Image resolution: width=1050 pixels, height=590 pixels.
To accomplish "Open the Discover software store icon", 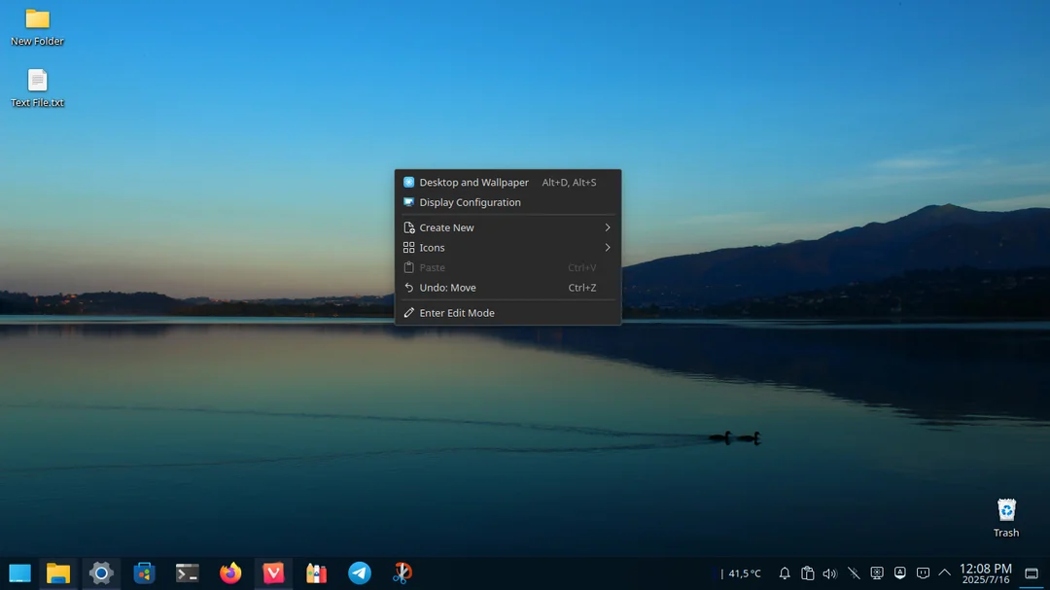I will point(145,573).
